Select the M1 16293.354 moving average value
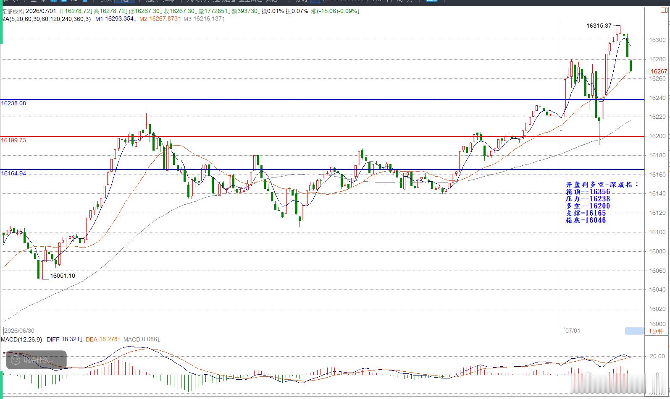 pyautogui.click(x=116, y=19)
